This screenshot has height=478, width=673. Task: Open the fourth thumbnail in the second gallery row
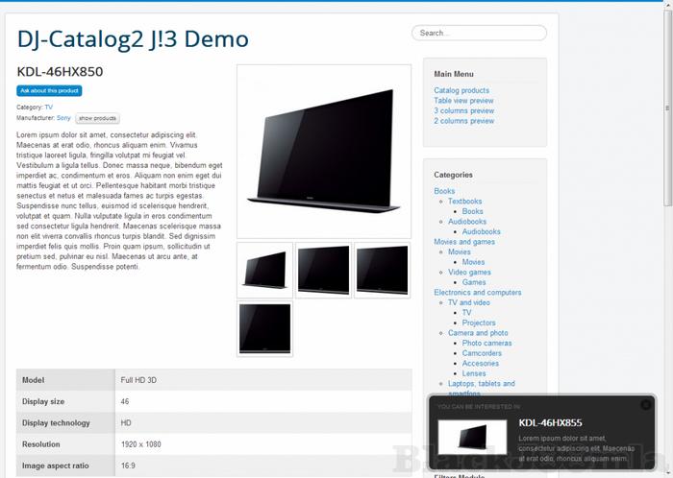(264, 328)
